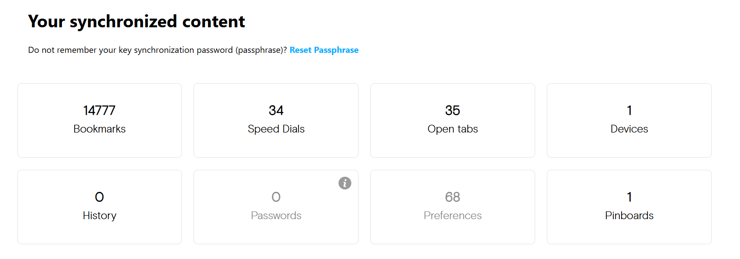The width and height of the screenshot is (740, 259).
Task: Click the 35 open tabs number
Action: click(453, 110)
